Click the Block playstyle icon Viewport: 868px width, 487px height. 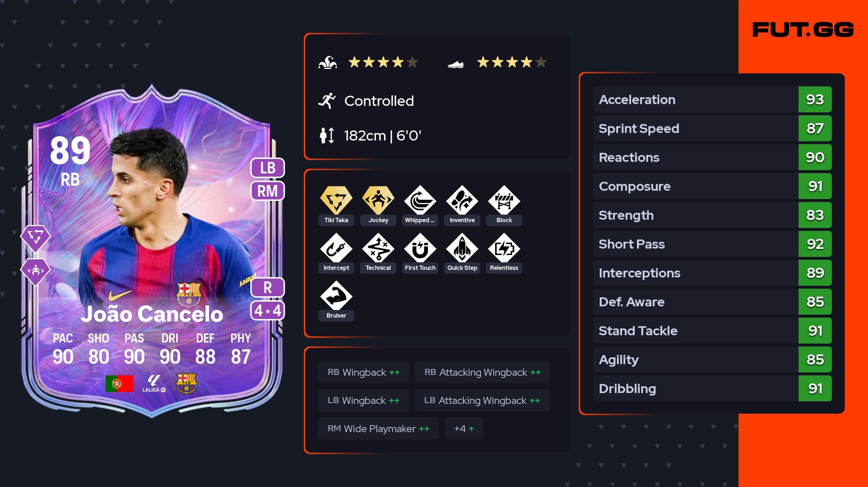pos(504,200)
